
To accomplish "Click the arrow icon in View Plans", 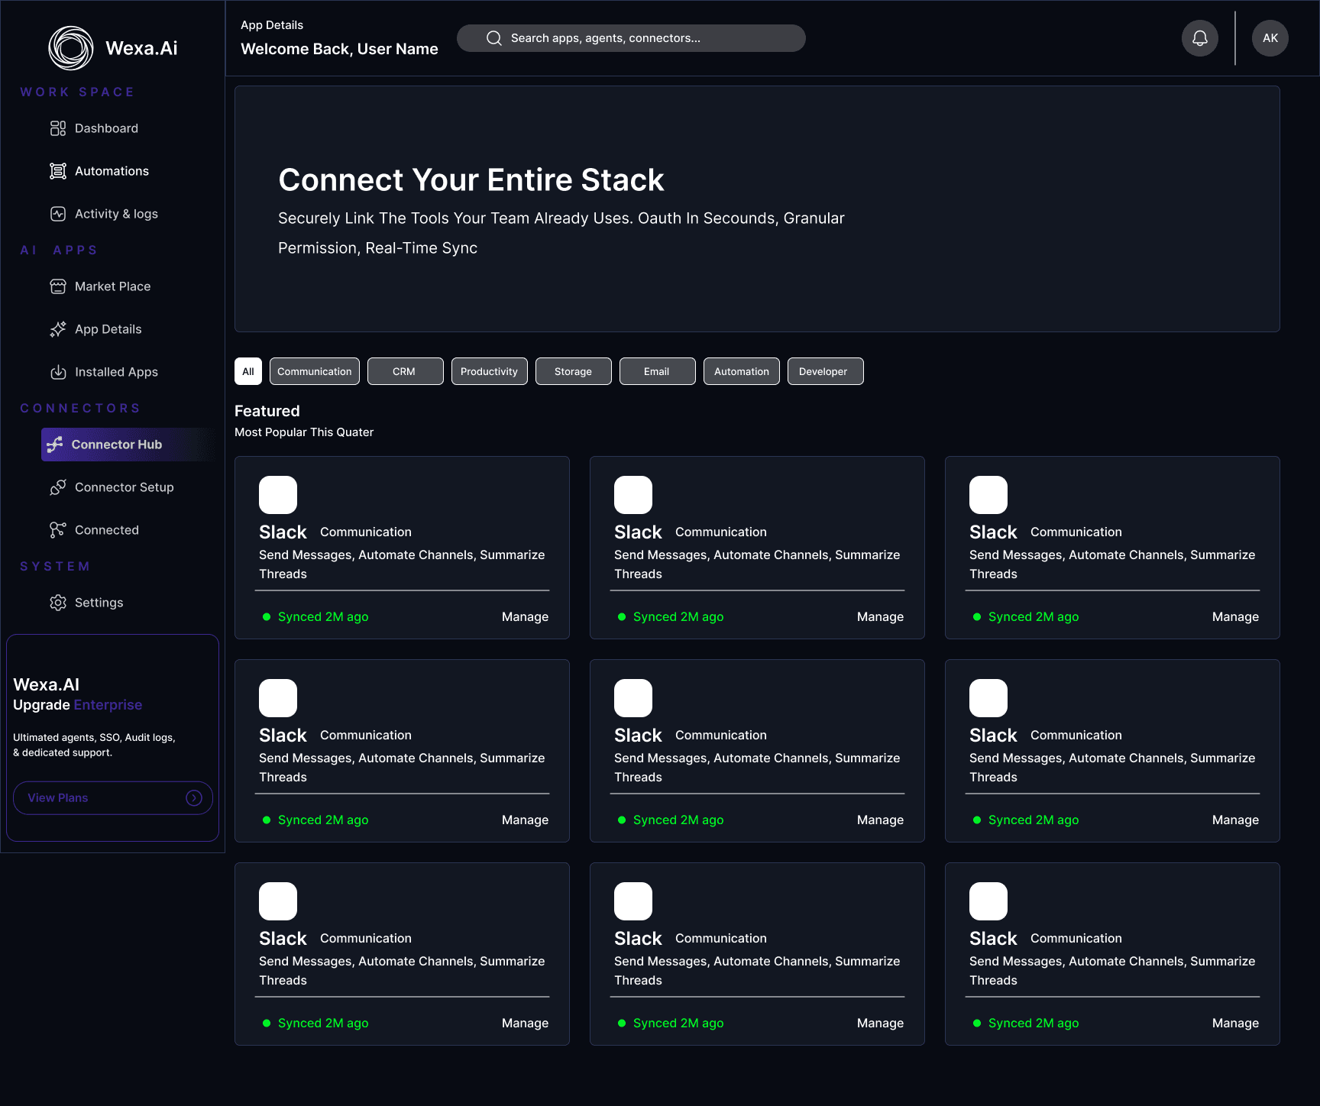I will coord(194,797).
